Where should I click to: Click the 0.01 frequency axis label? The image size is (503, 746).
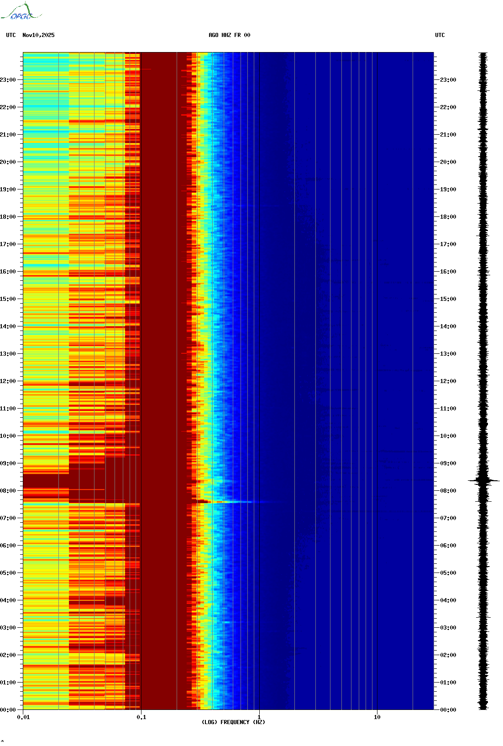(x=23, y=717)
